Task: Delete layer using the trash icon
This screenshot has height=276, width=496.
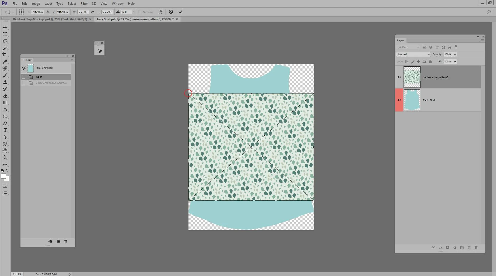Action: (x=476, y=247)
